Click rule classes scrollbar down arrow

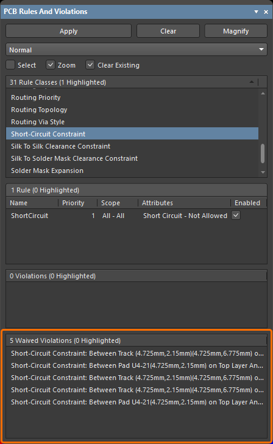point(263,172)
